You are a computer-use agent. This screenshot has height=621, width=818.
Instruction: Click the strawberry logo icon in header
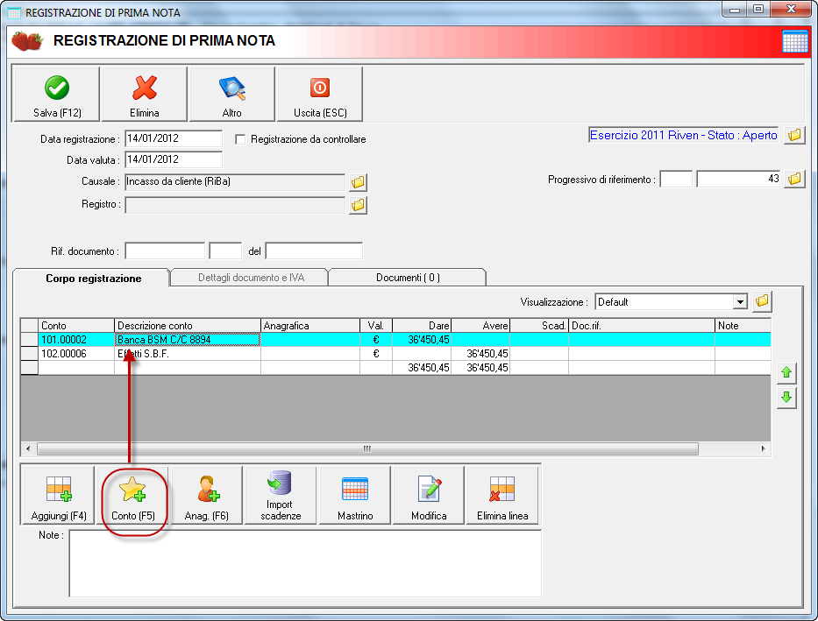pyautogui.click(x=27, y=40)
